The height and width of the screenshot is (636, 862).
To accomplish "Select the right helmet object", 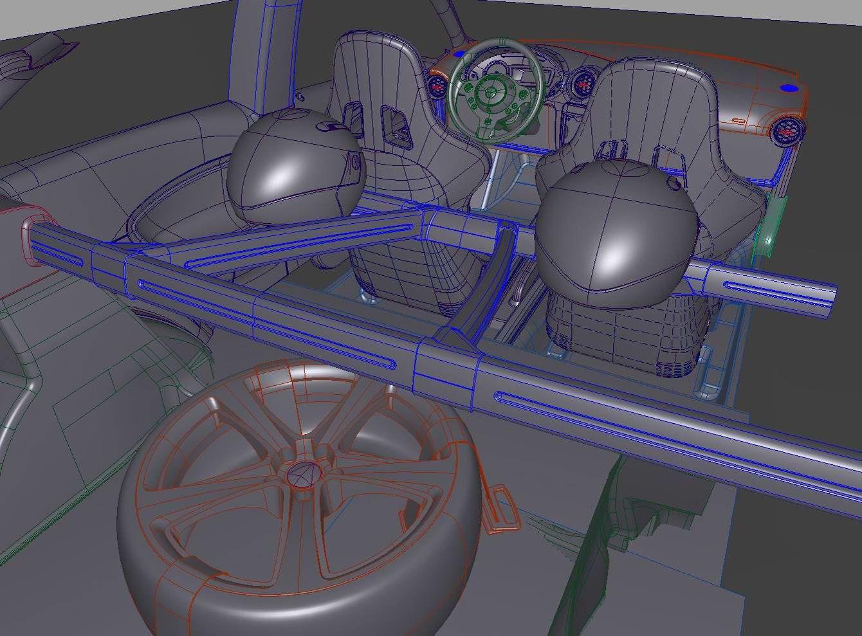I will (x=616, y=234).
